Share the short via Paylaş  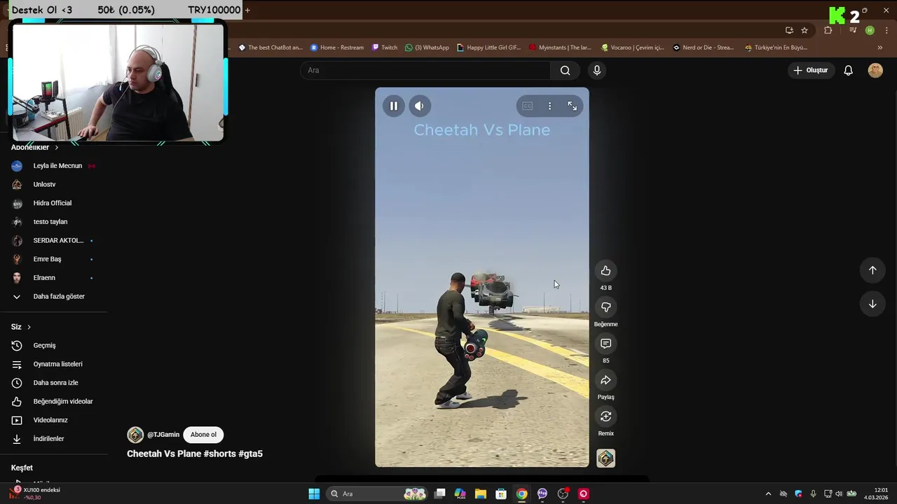(x=605, y=380)
